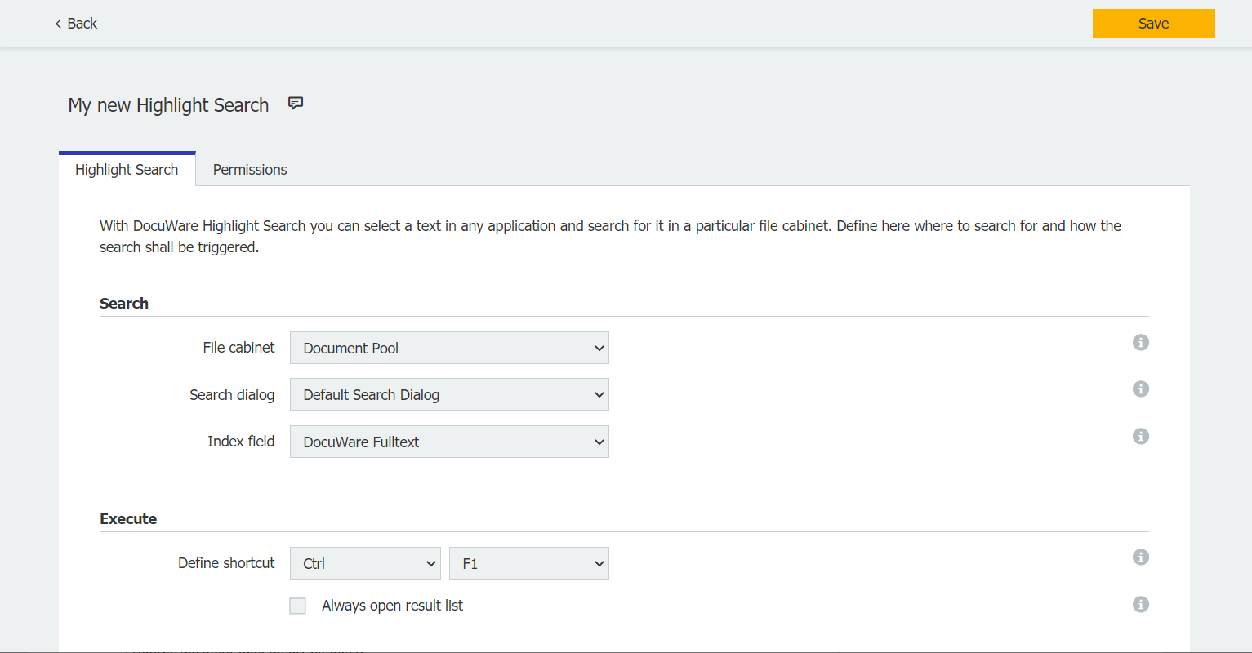Click the back chevron arrow icon
This screenshot has width=1252, height=653.
(x=58, y=24)
